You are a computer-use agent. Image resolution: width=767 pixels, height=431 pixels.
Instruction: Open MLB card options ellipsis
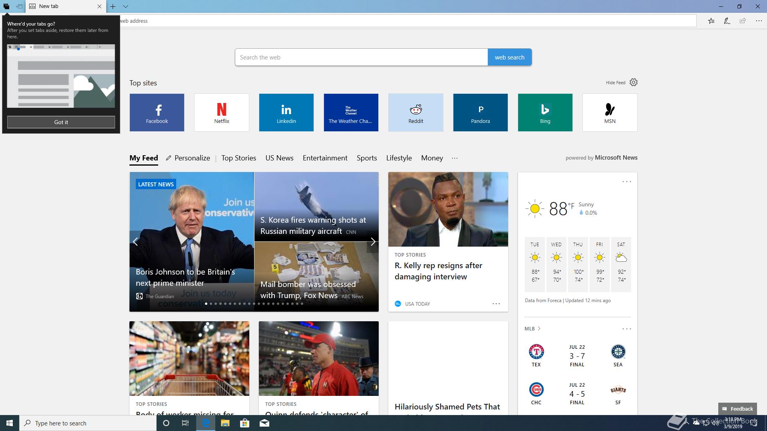click(x=626, y=329)
